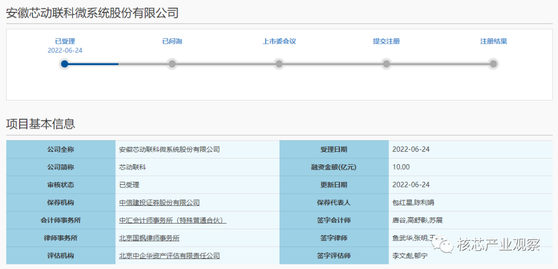Screen dimensions: 558x269
Task: Click the 注册结果 stage label
Action: [x=493, y=41]
